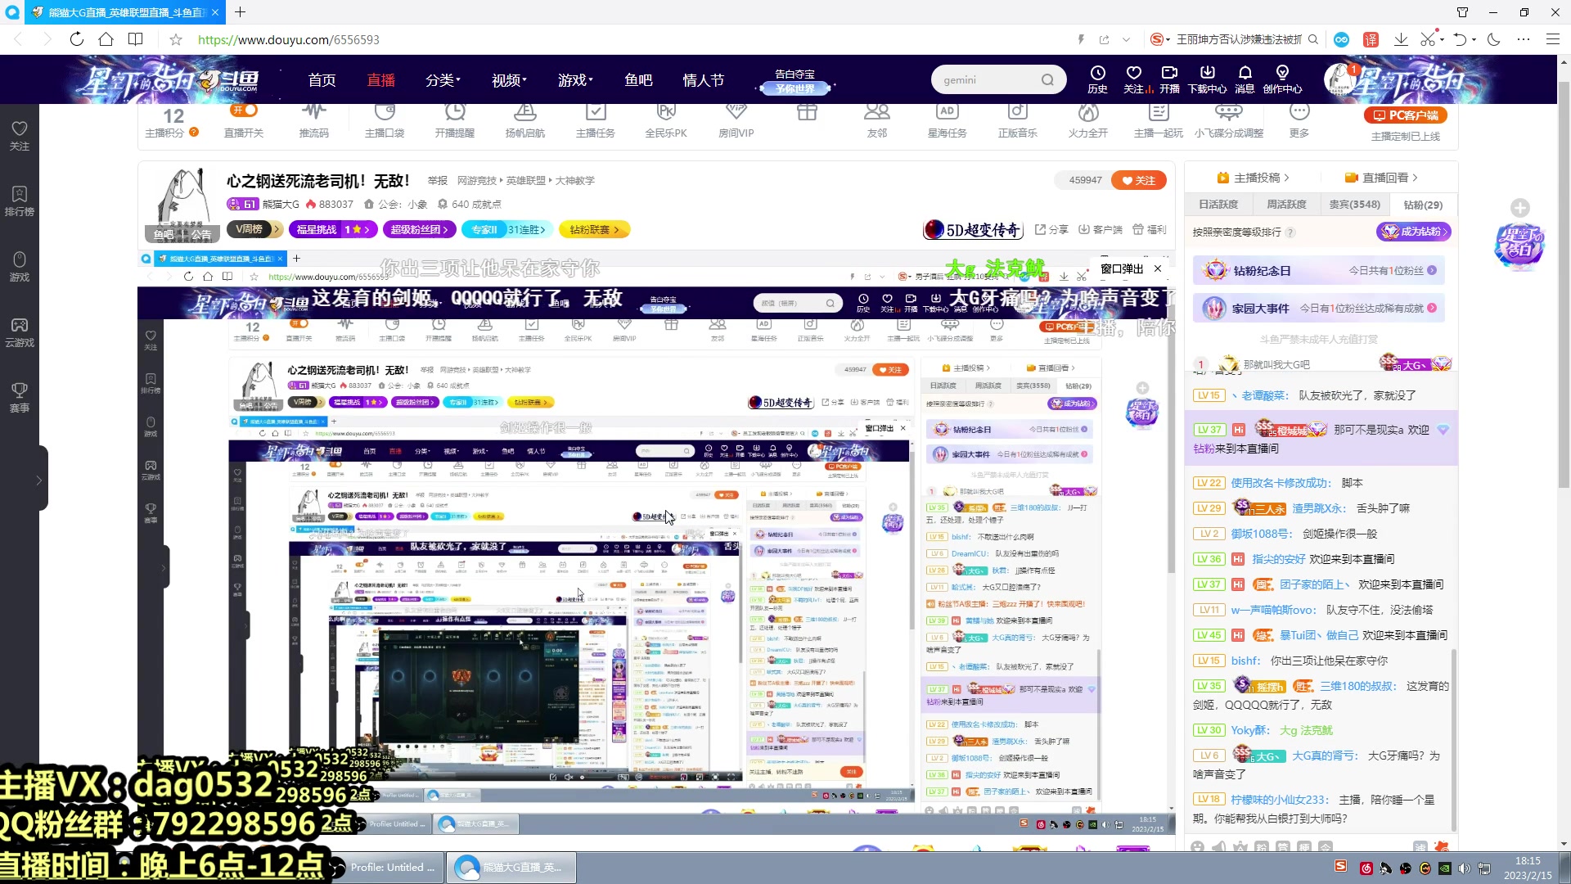Switch to 钻粉(29) tab

(1423, 205)
